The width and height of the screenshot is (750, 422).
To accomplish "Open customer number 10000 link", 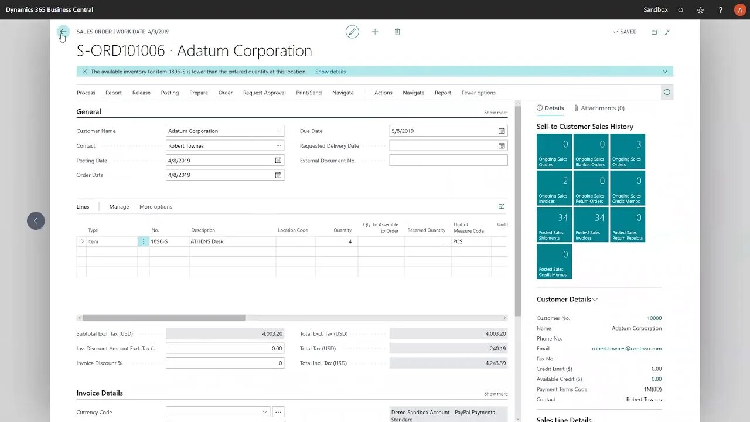I will (654, 318).
